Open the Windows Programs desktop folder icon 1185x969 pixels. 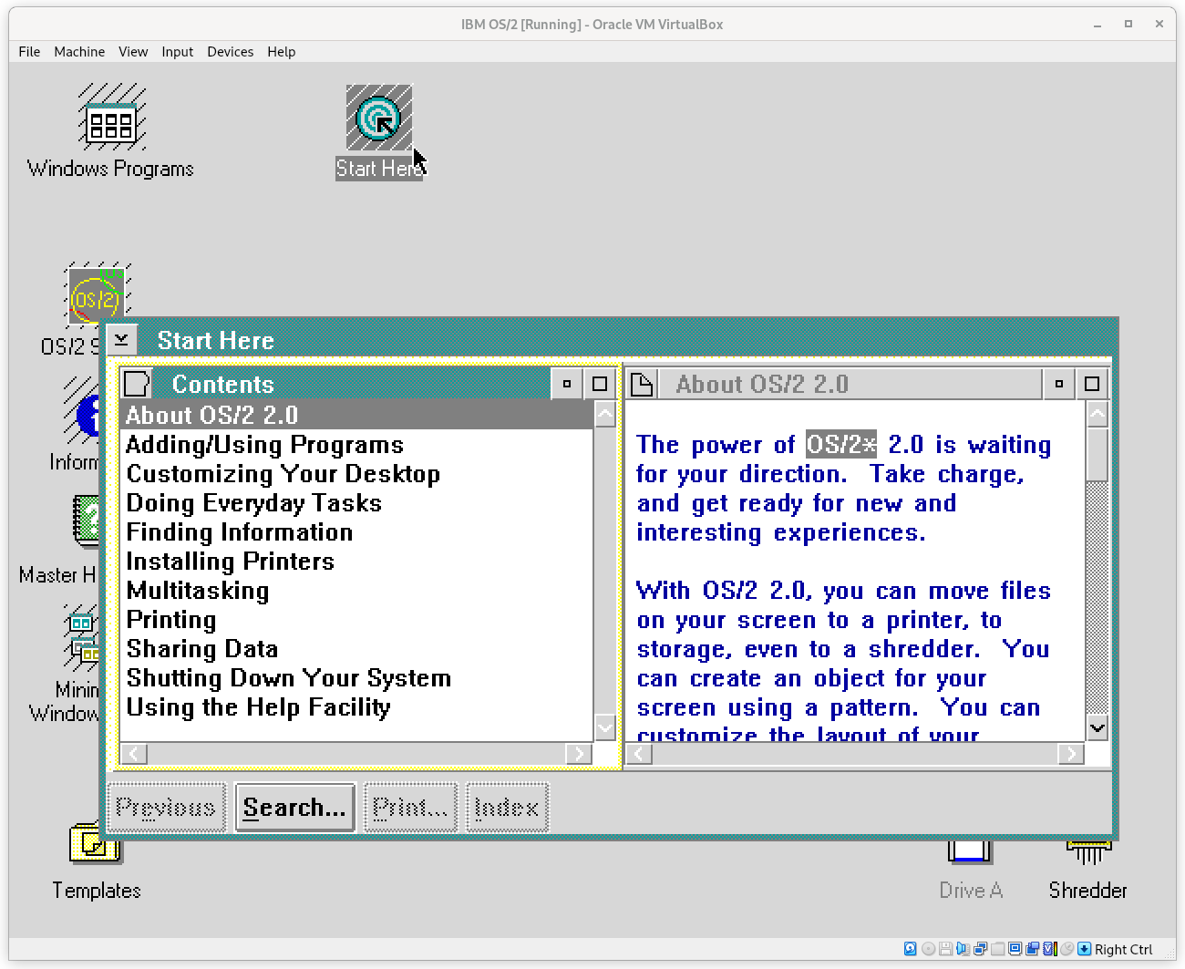pyautogui.click(x=111, y=117)
